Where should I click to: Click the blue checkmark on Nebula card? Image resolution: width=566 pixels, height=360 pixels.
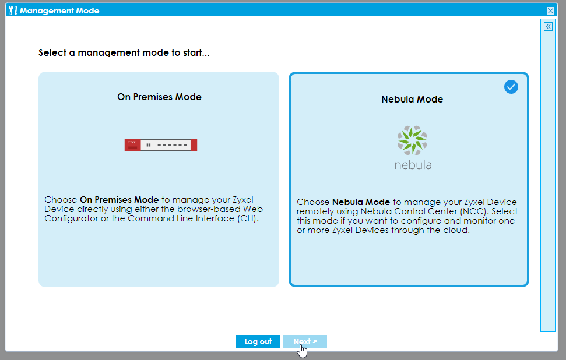(511, 87)
